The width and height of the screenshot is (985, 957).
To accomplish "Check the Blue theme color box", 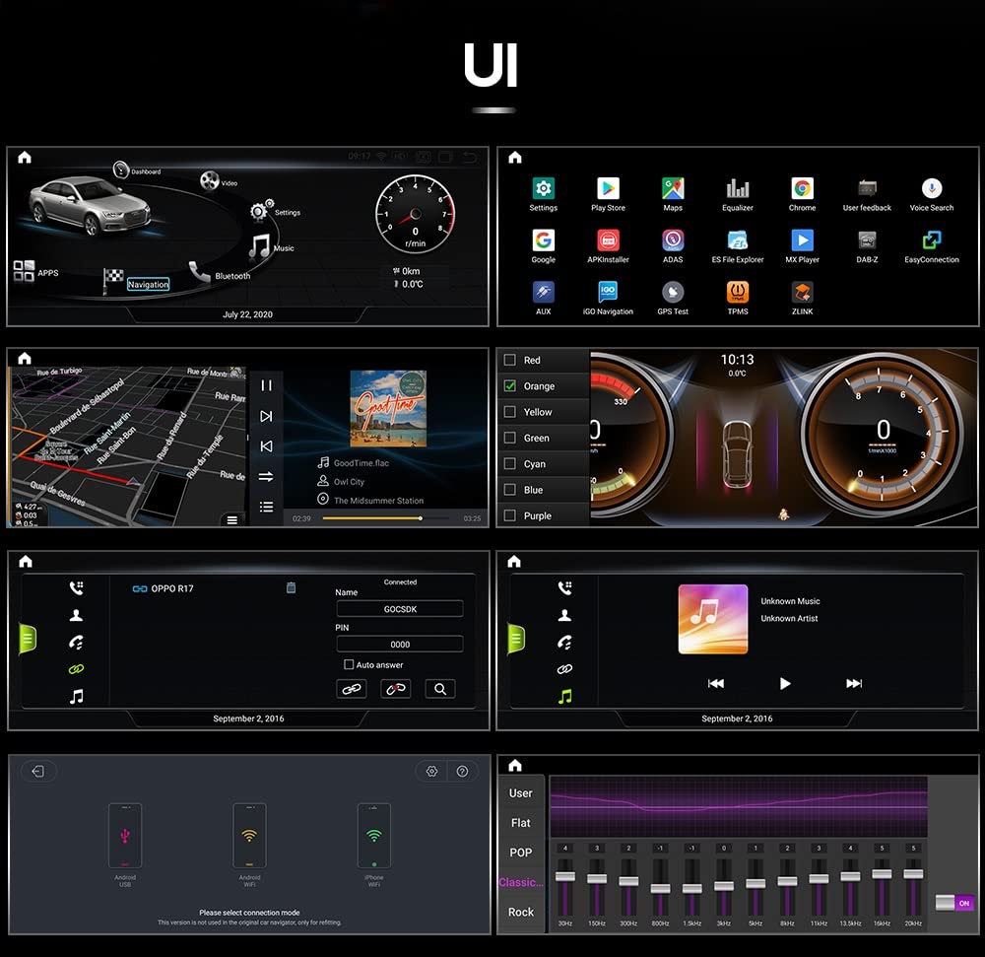I will pos(510,490).
